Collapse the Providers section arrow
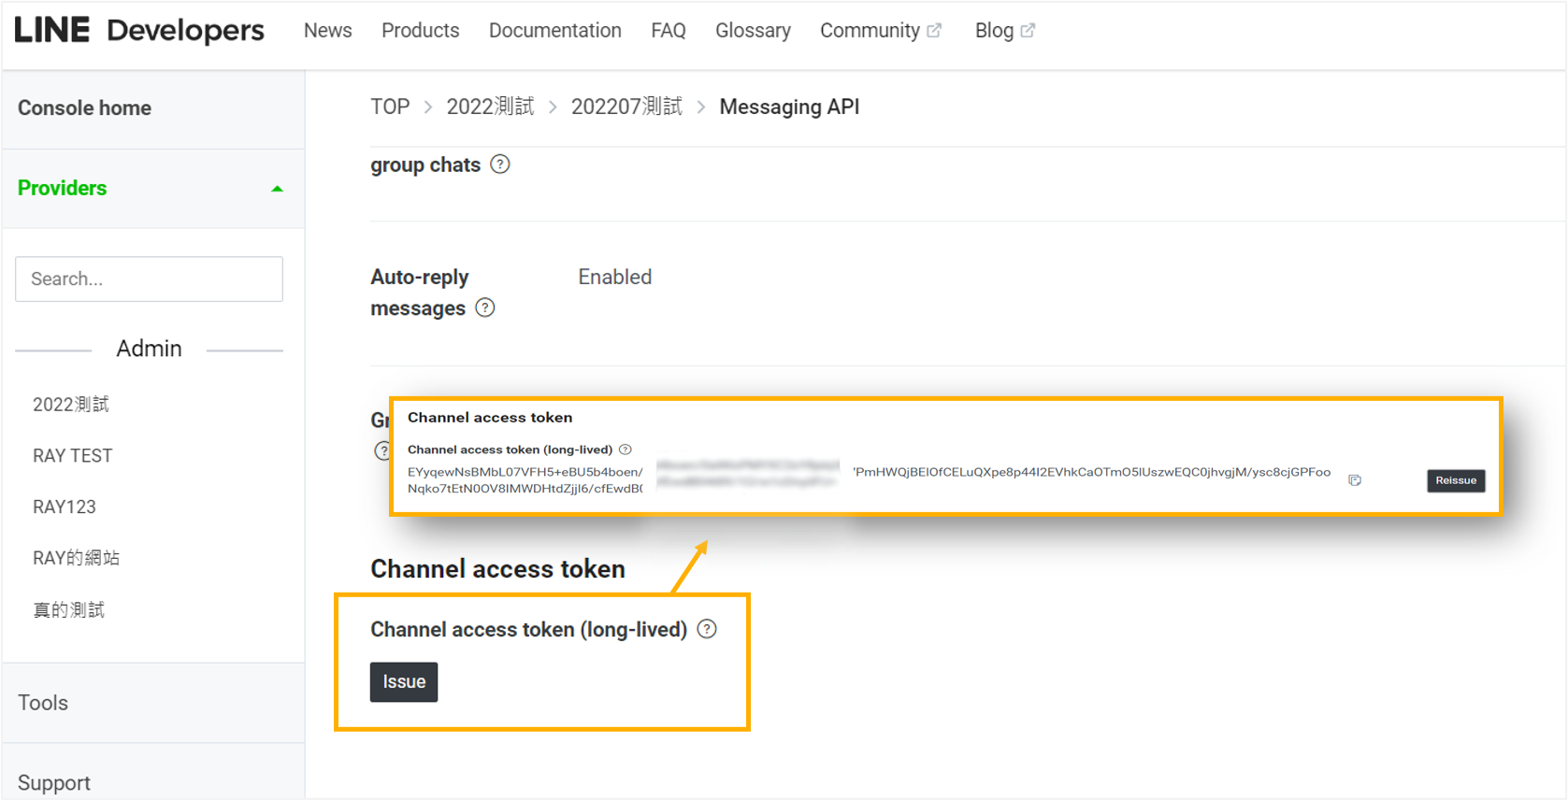Screen dimensions: 1568x800 click(x=277, y=189)
